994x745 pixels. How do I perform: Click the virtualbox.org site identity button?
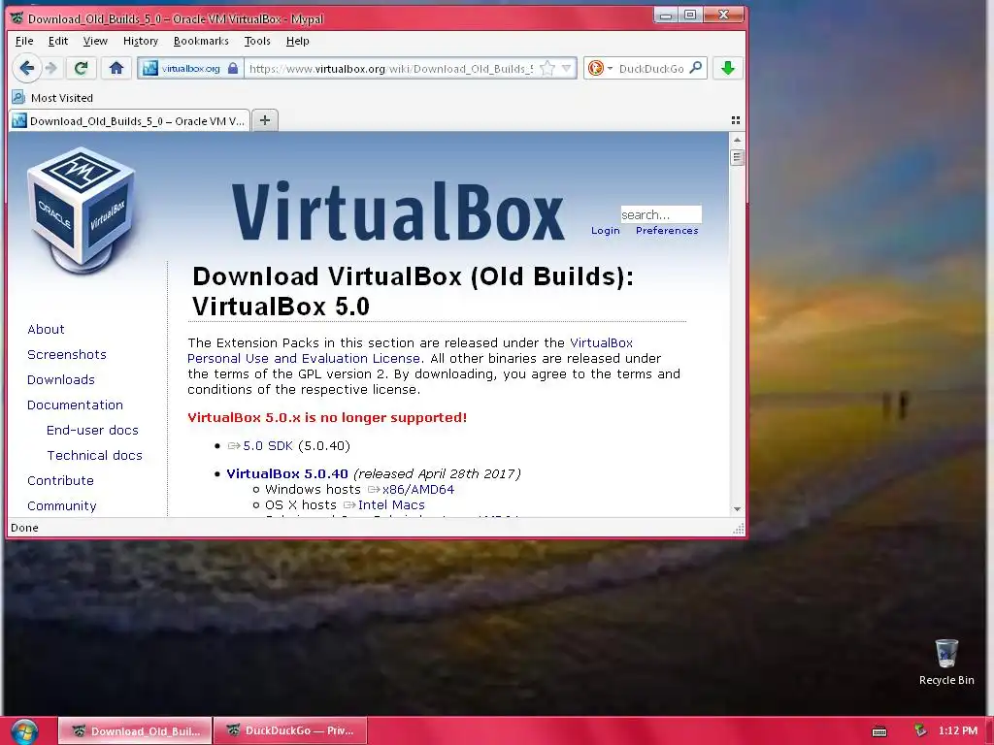pos(190,69)
